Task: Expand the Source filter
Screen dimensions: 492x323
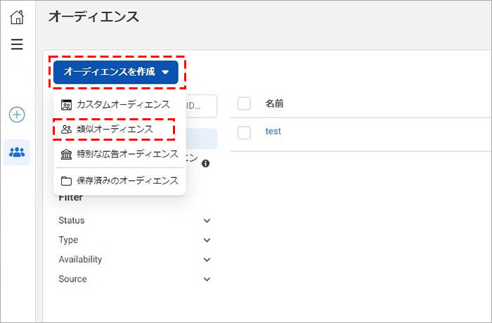Action: tap(207, 279)
